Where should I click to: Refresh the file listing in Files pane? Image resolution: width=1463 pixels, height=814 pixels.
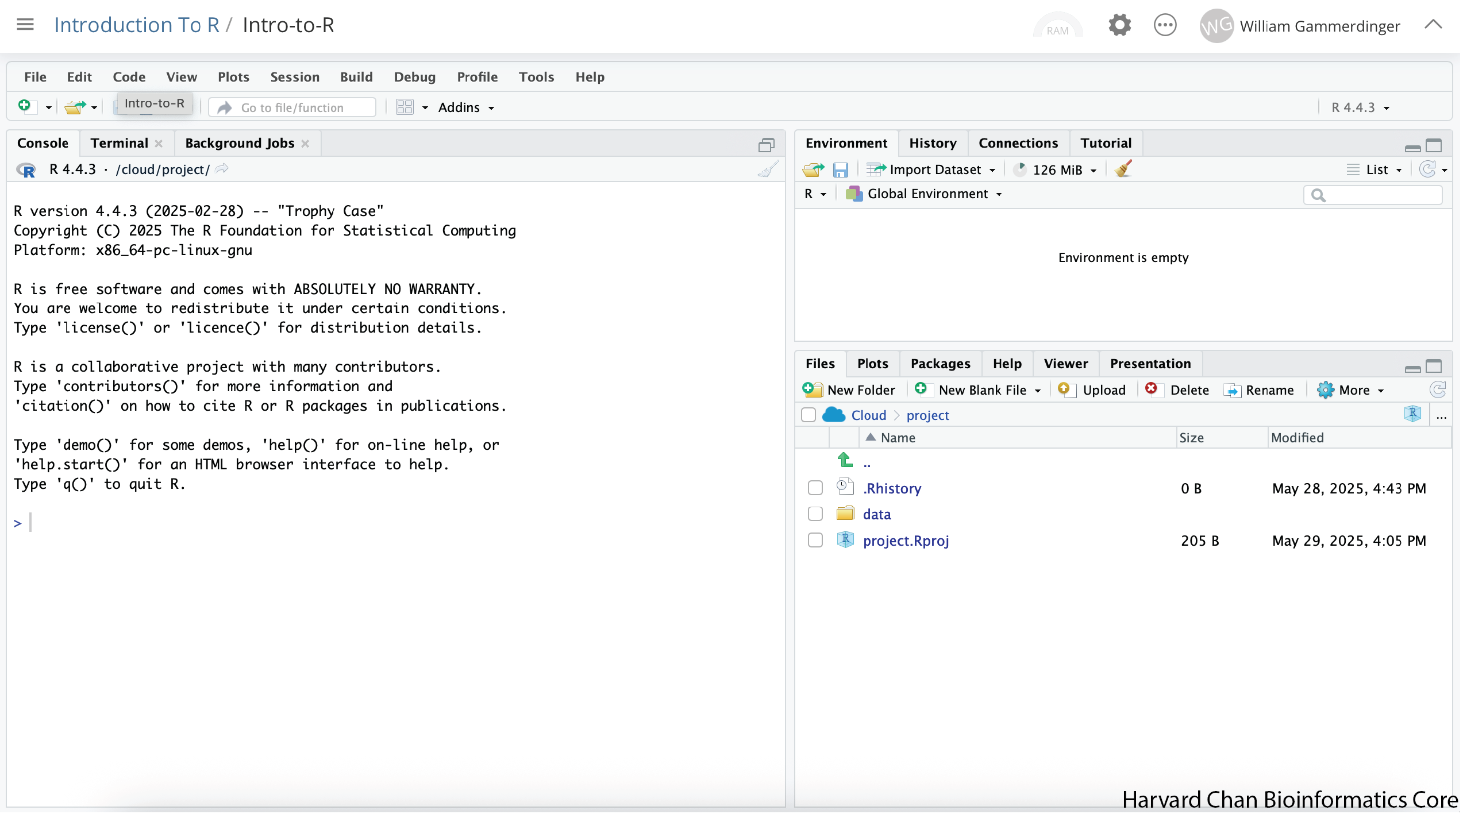pos(1438,391)
